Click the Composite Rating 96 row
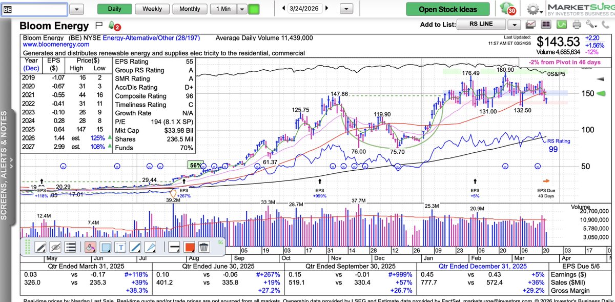615x302 pixels. [154, 96]
